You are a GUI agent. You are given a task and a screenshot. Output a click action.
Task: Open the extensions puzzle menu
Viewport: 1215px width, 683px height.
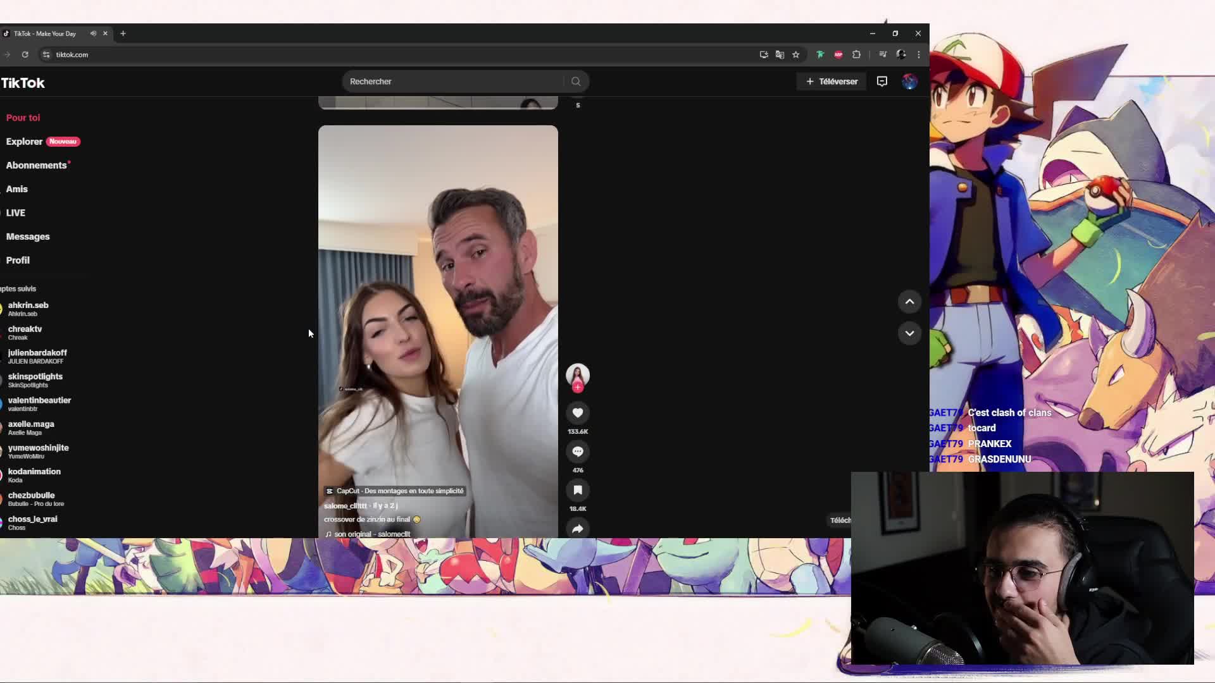(856, 54)
